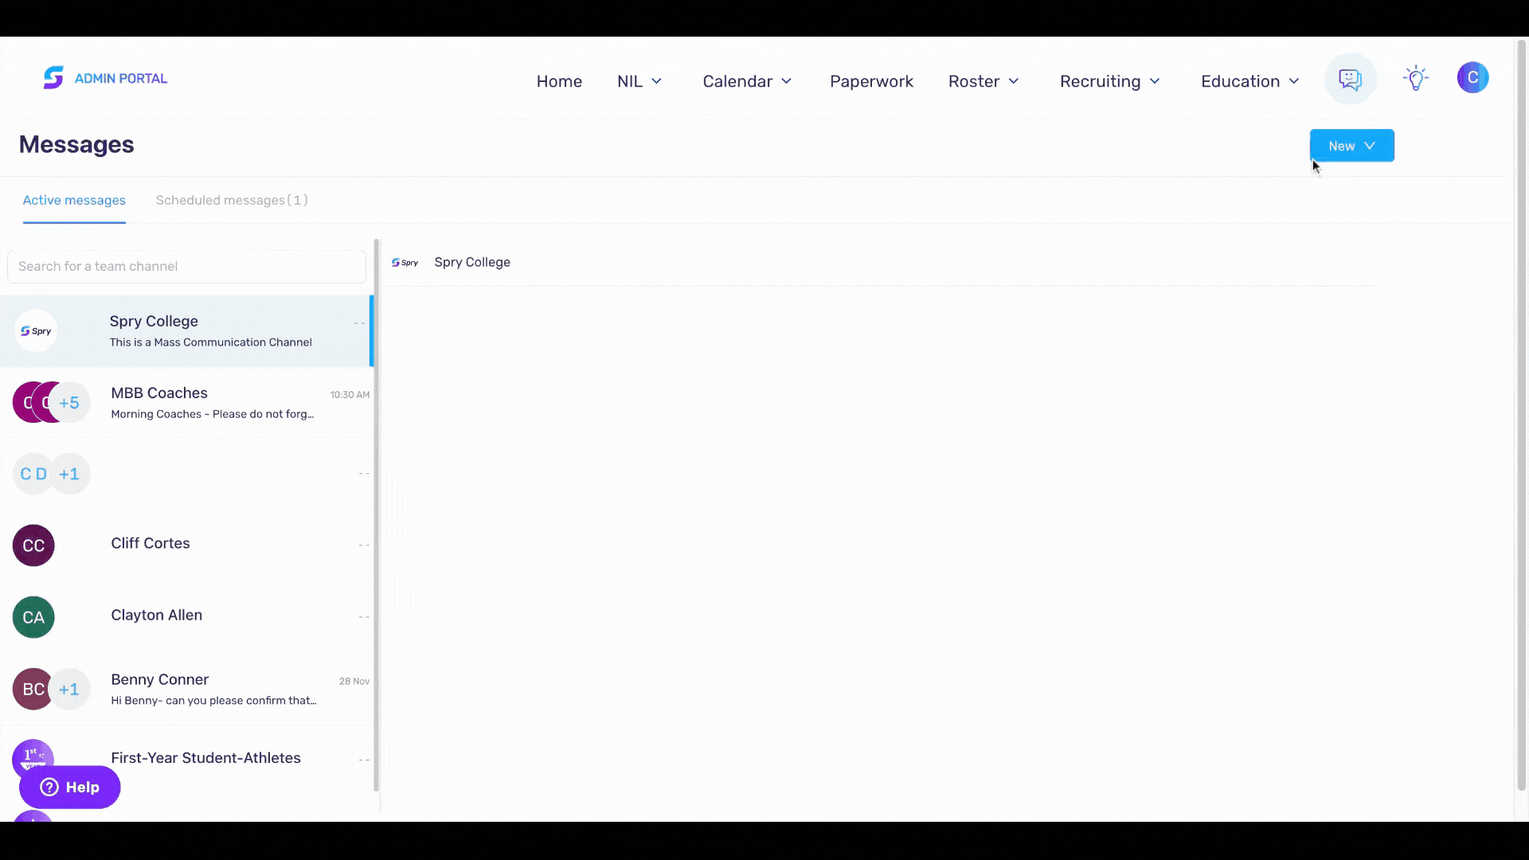This screenshot has height=860, width=1529.
Task: Click the Search for a team channel field
Action: coord(186,267)
